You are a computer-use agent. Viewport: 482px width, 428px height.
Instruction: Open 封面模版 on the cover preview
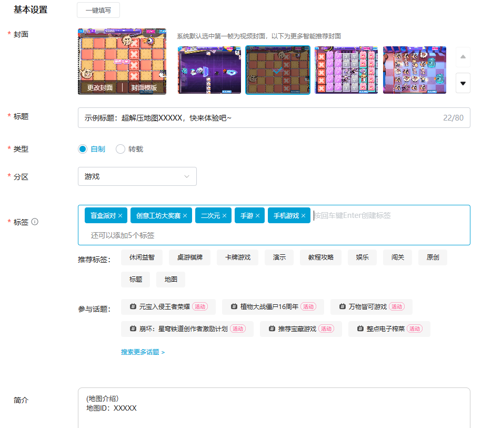[144, 87]
